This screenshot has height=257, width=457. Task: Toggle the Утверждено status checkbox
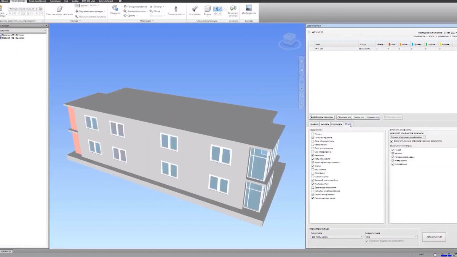click(393, 160)
